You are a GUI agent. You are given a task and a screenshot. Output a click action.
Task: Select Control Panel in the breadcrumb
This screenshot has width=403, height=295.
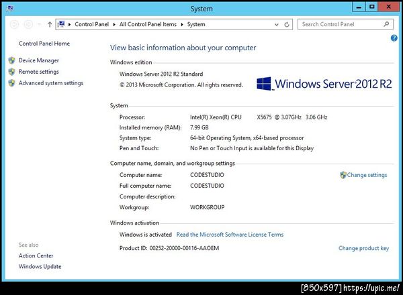[91, 24]
